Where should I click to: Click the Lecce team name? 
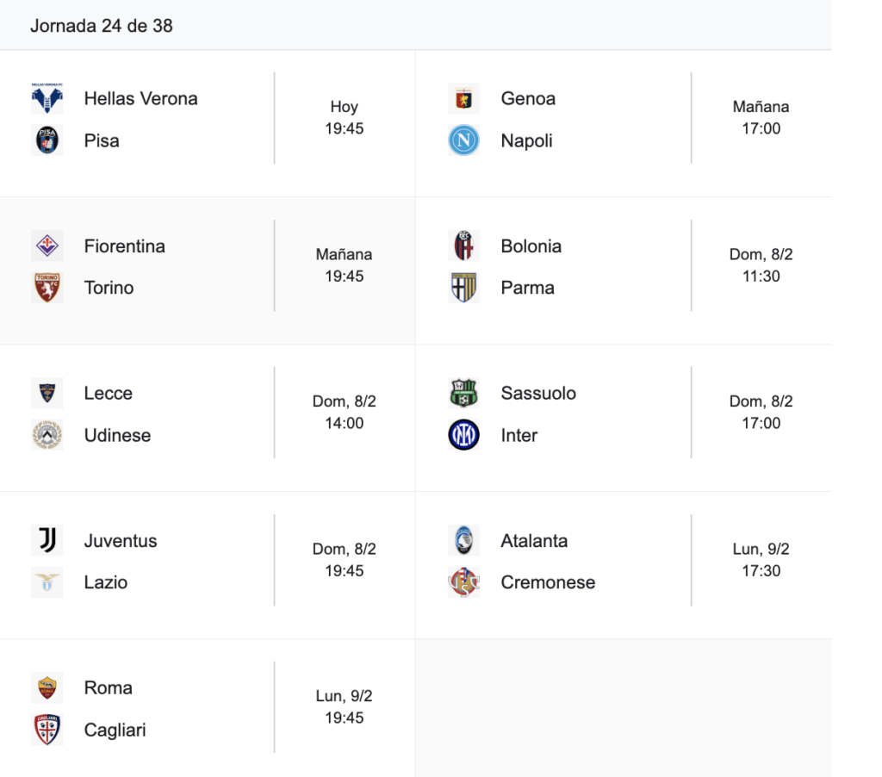[x=109, y=394]
